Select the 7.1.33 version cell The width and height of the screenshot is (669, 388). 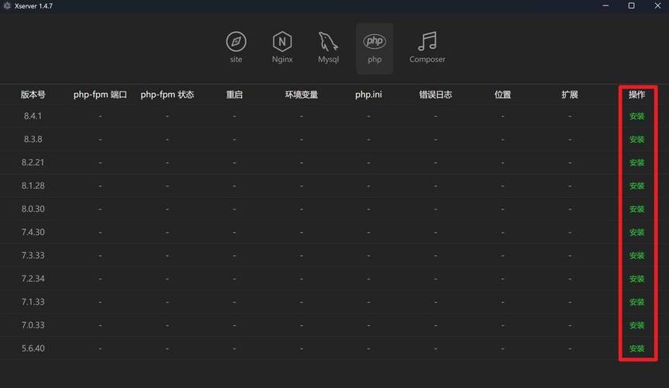click(x=33, y=302)
